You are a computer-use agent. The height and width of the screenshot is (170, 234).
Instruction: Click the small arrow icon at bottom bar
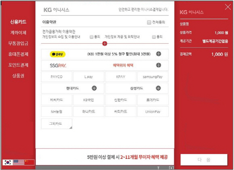tap(171, 168)
